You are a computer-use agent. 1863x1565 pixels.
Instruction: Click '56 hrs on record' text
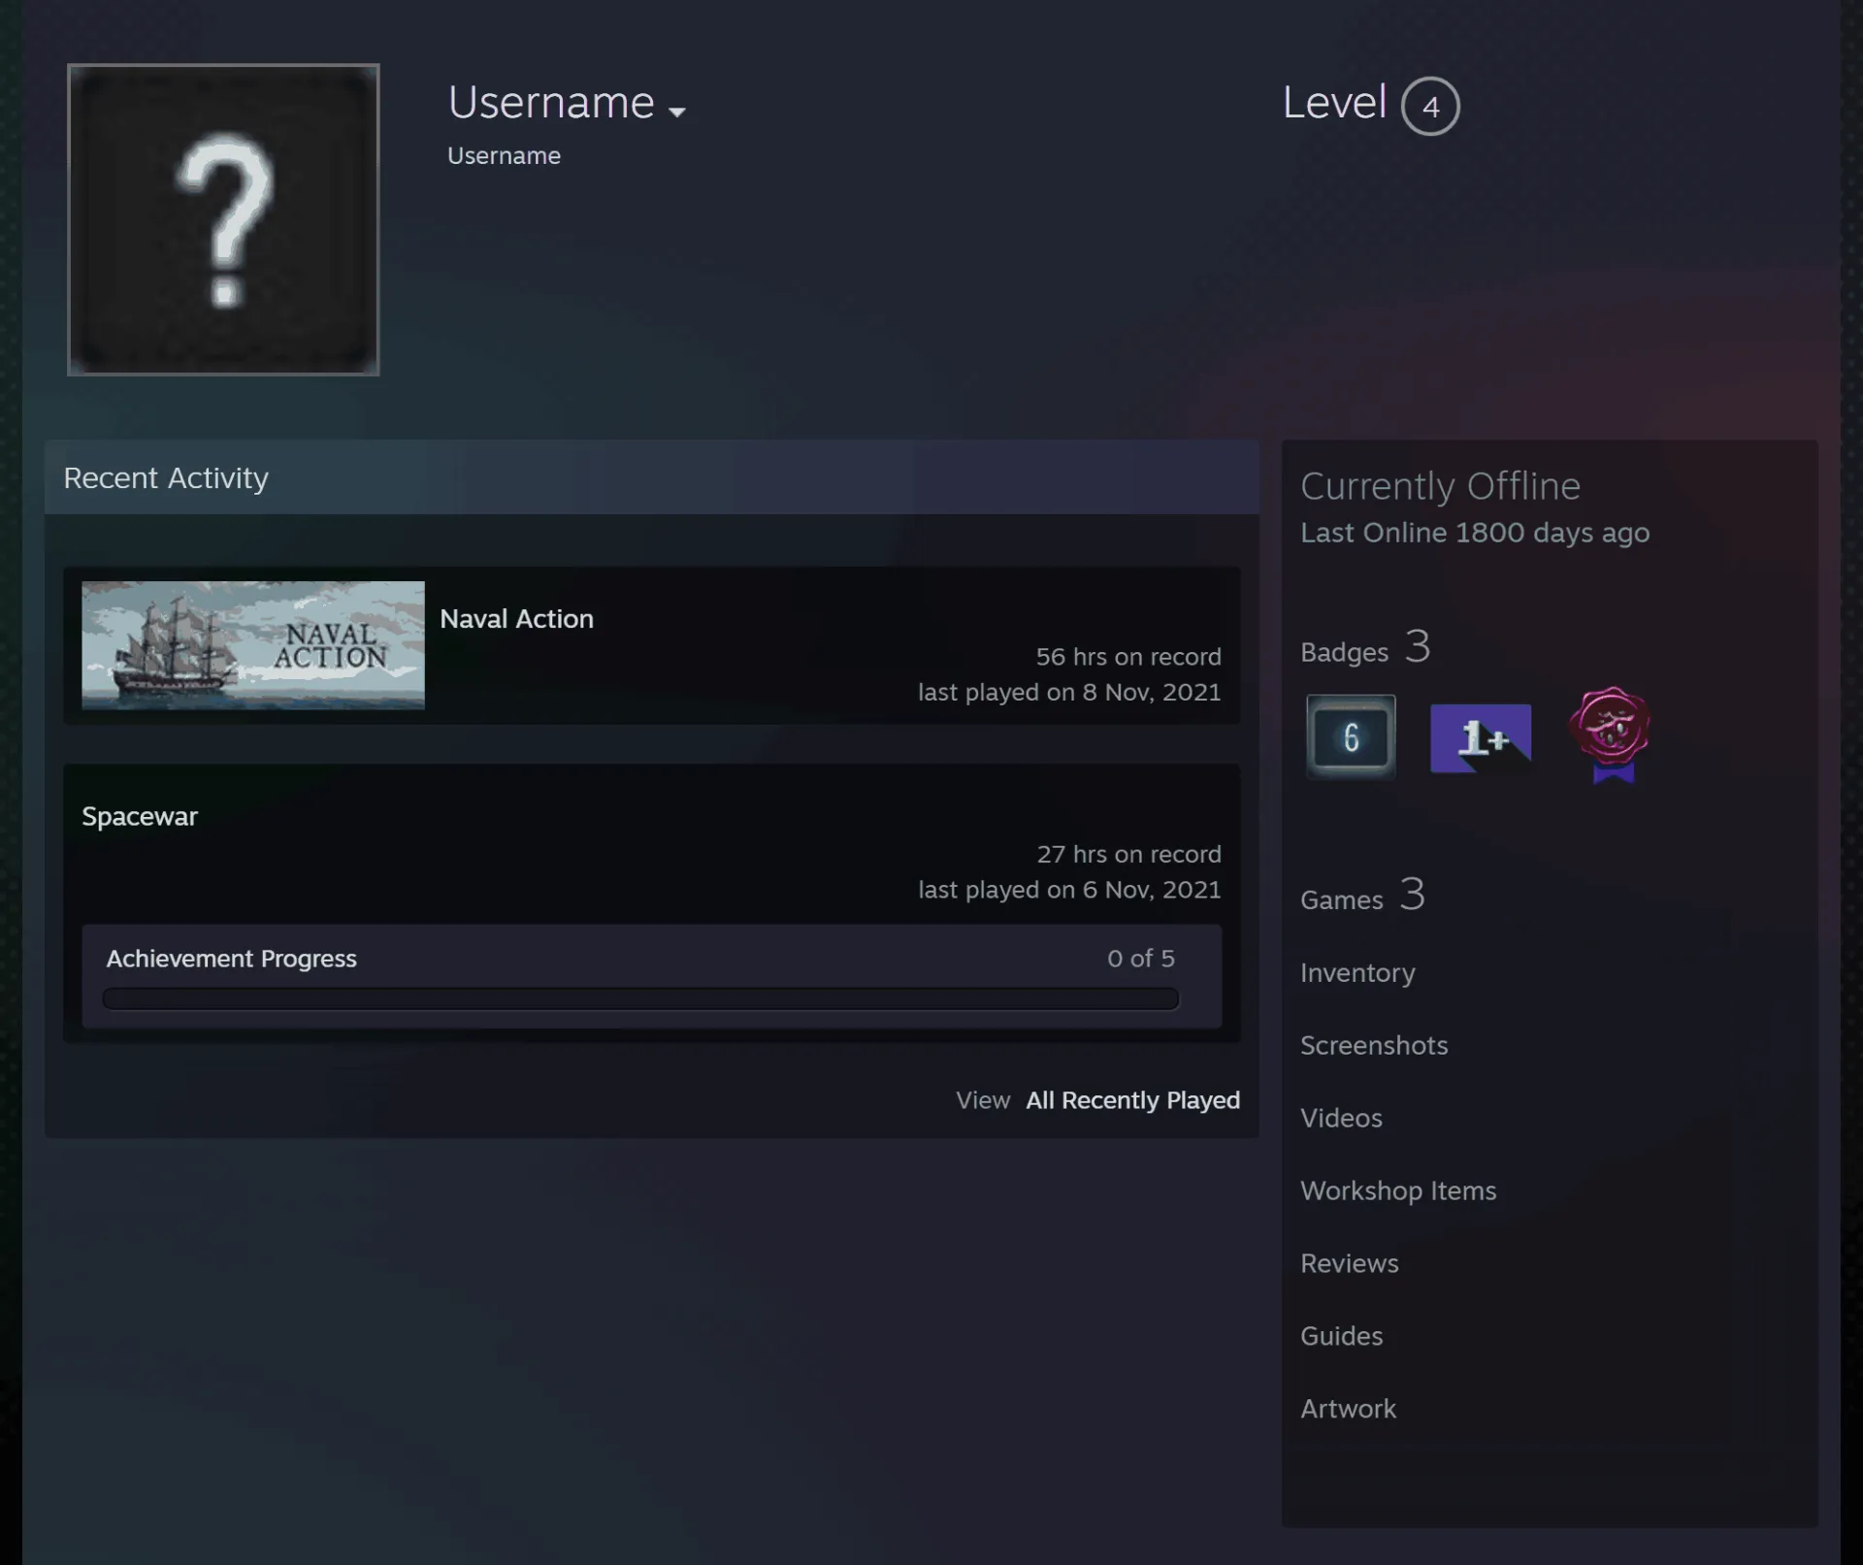point(1128,657)
